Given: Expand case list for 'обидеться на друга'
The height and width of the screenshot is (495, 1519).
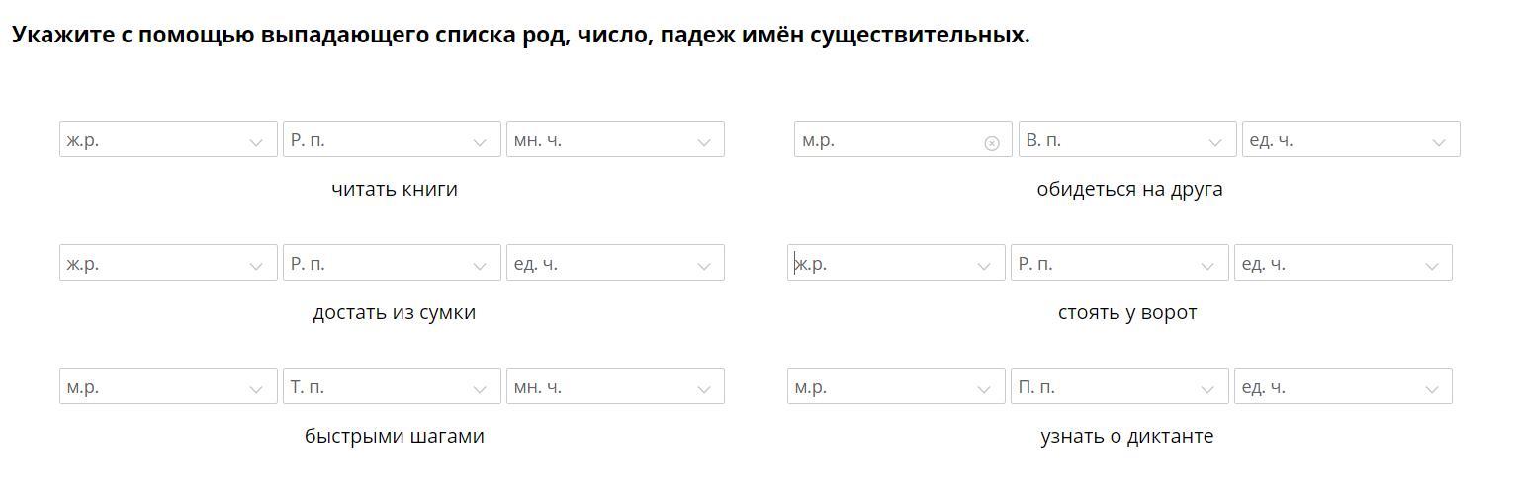Looking at the screenshot, I should pos(1127,139).
